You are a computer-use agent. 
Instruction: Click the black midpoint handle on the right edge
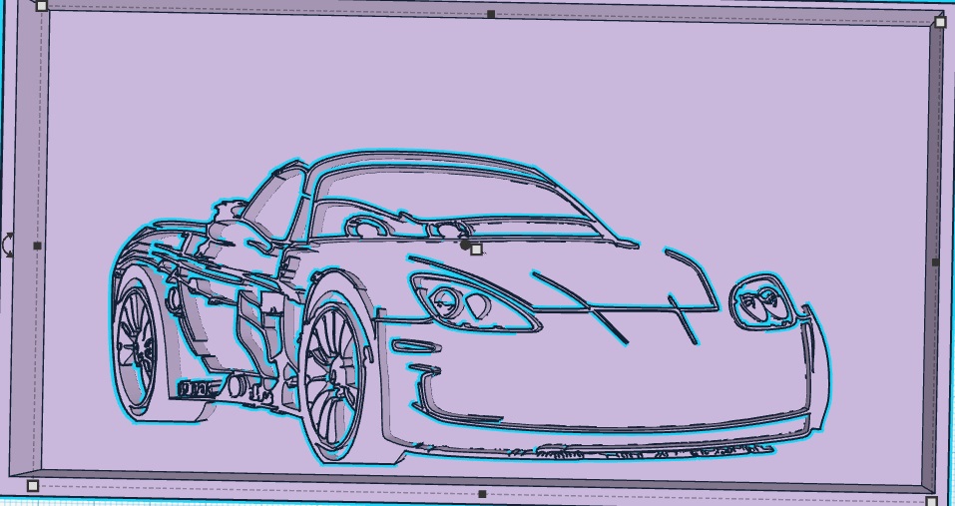tap(935, 261)
